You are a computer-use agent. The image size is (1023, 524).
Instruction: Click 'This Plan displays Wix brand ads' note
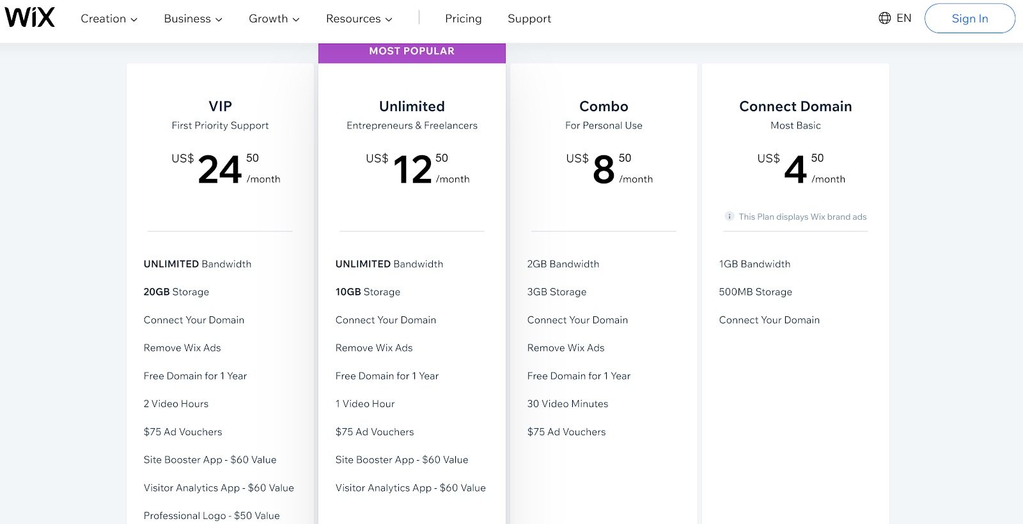tap(802, 217)
